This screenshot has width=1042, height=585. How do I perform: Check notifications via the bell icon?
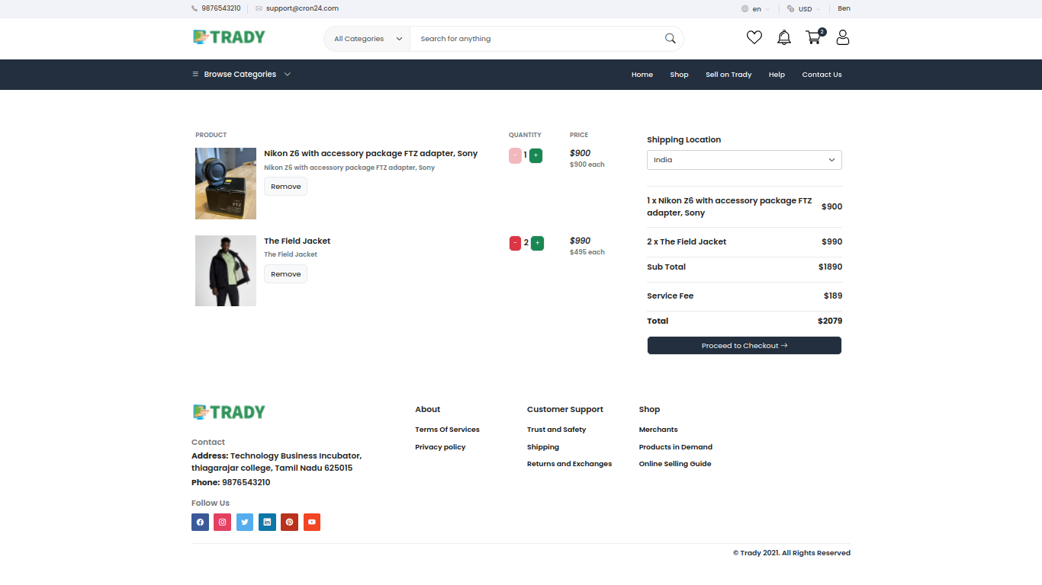[783, 37]
